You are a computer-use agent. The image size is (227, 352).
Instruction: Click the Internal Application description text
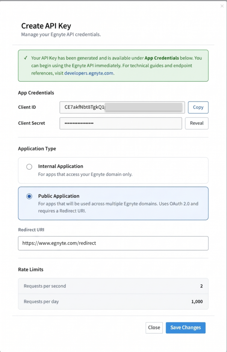(85, 174)
